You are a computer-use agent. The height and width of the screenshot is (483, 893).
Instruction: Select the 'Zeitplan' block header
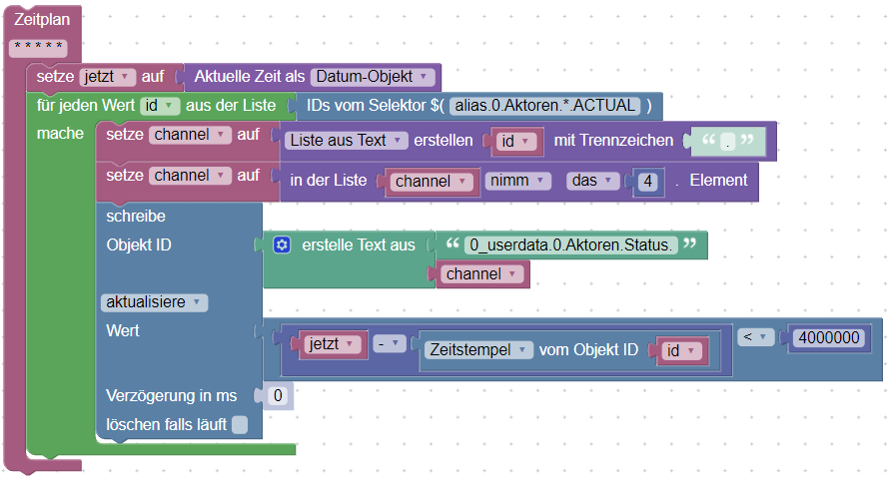(42, 19)
